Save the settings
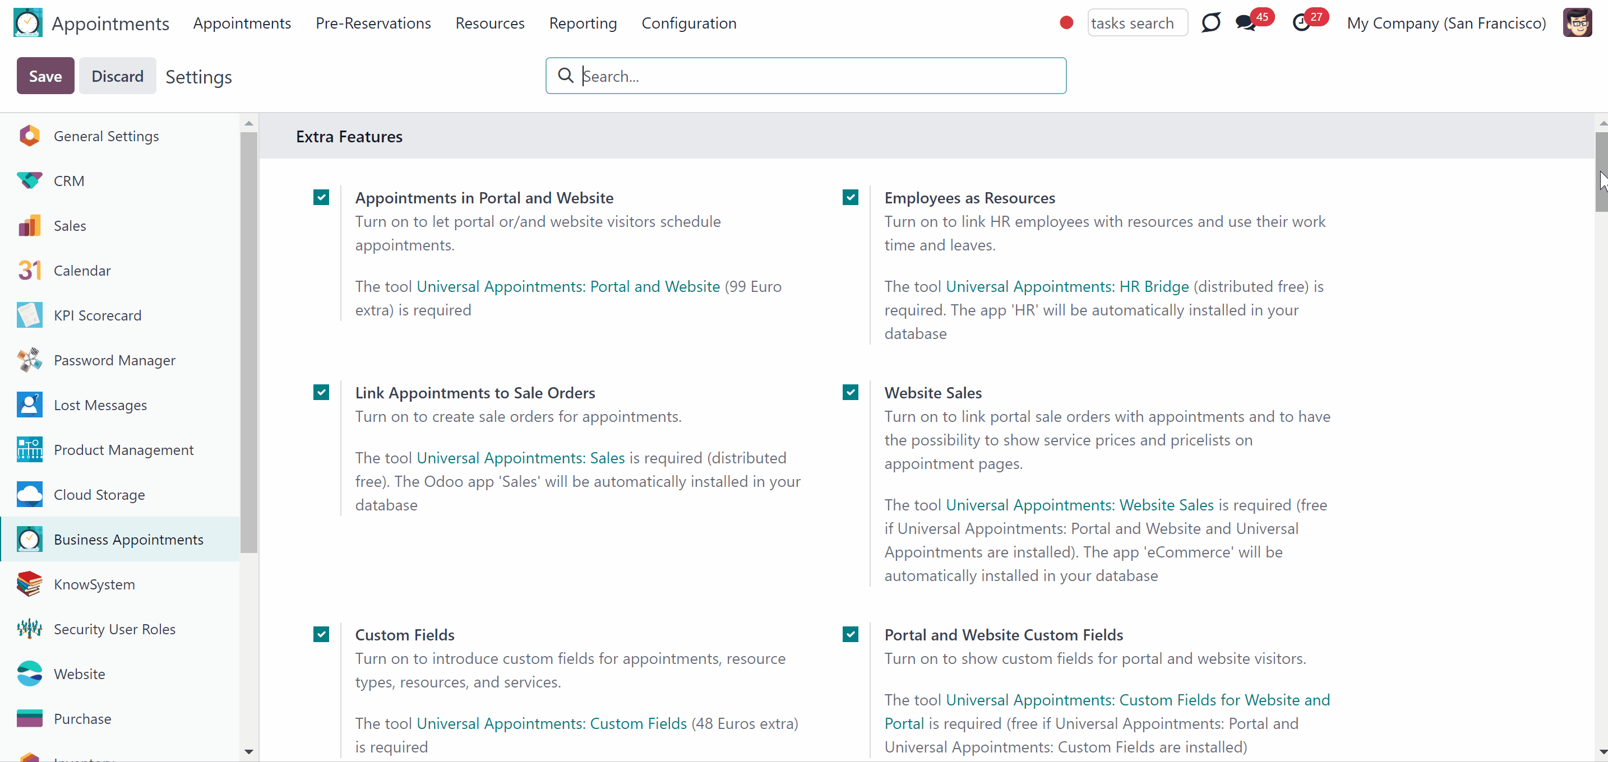Screen dimensions: 1608x762 45,76
